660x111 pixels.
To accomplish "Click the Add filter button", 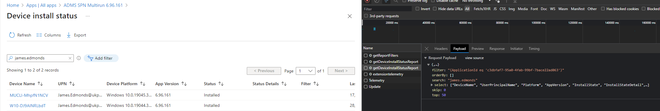I will [101, 58].
